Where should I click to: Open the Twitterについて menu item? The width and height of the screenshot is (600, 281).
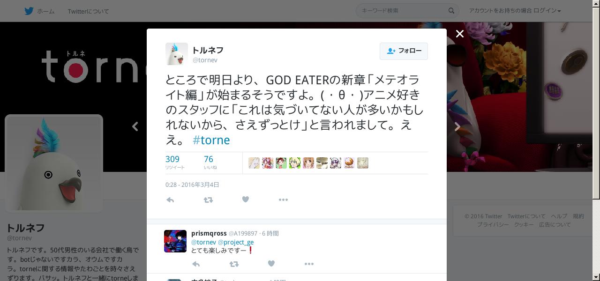pos(88,11)
